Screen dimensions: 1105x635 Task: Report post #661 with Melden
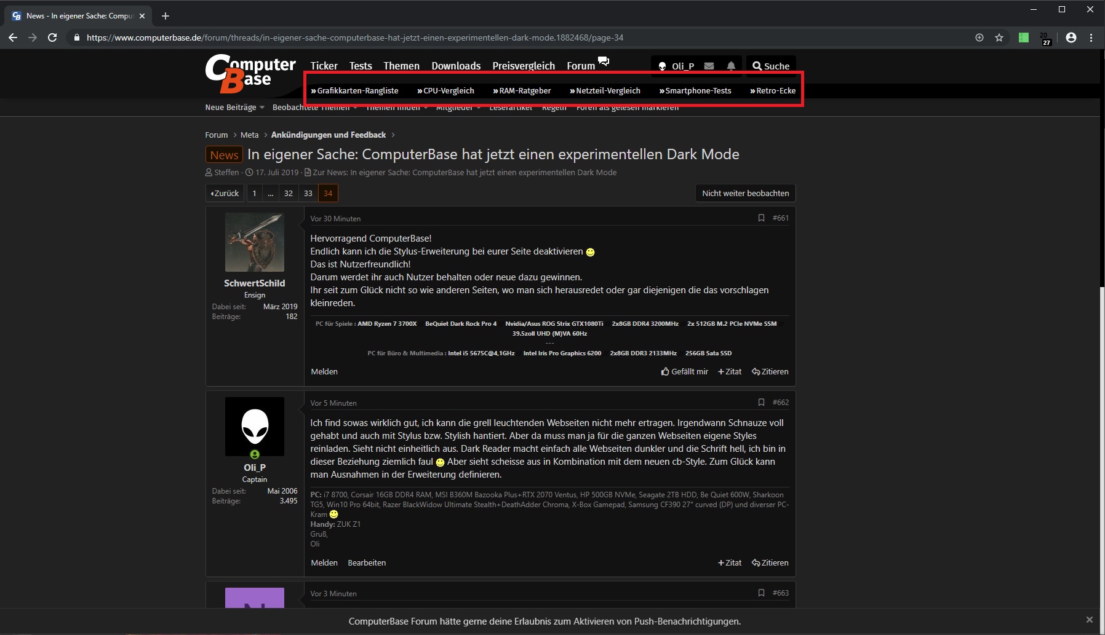click(324, 371)
